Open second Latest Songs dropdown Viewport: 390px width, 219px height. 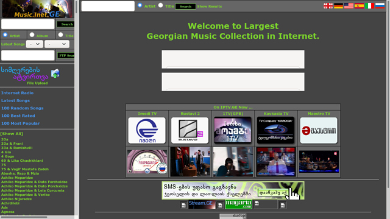57,44
